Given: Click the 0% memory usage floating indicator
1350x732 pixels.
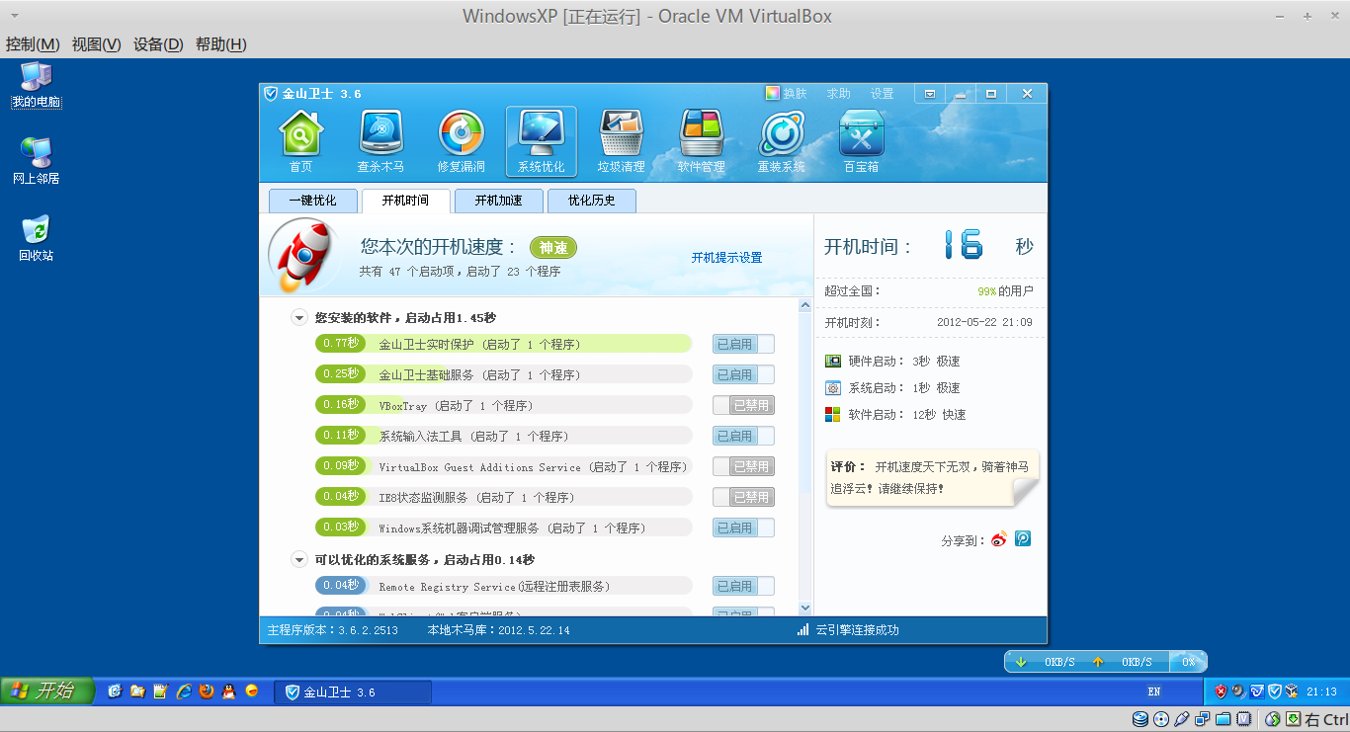Looking at the screenshot, I should click(1188, 662).
